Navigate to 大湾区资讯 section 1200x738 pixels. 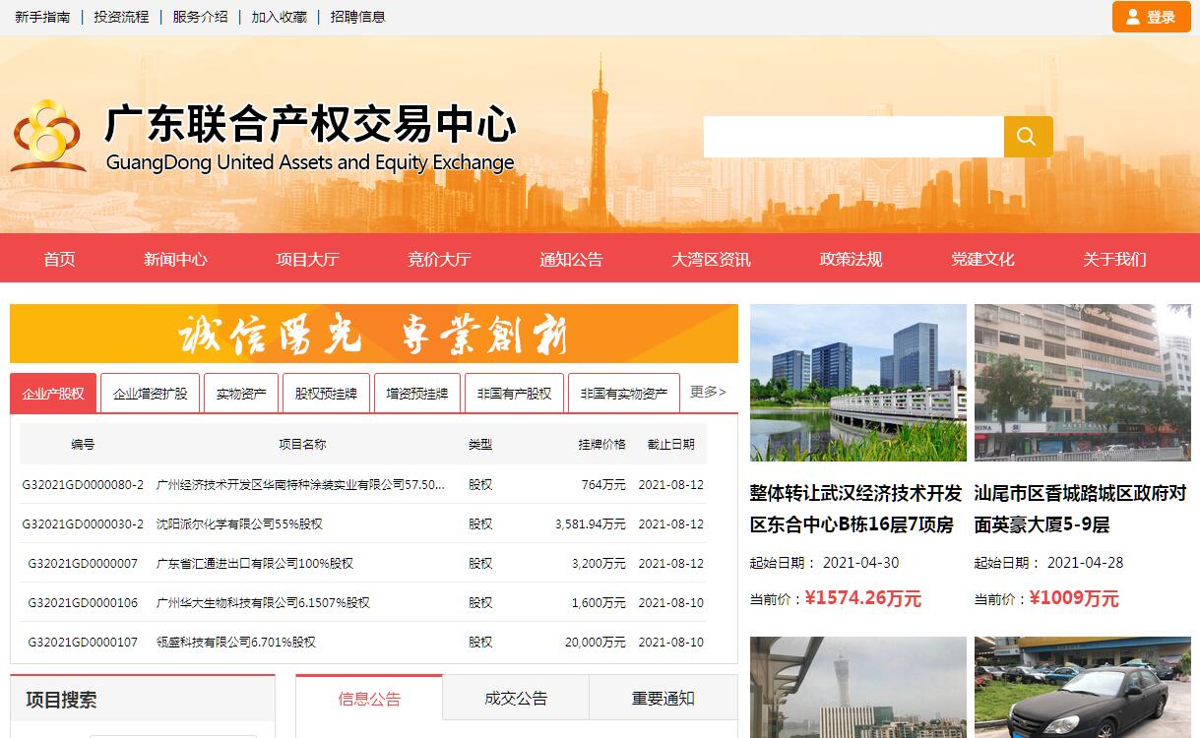pyautogui.click(x=711, y=259)
